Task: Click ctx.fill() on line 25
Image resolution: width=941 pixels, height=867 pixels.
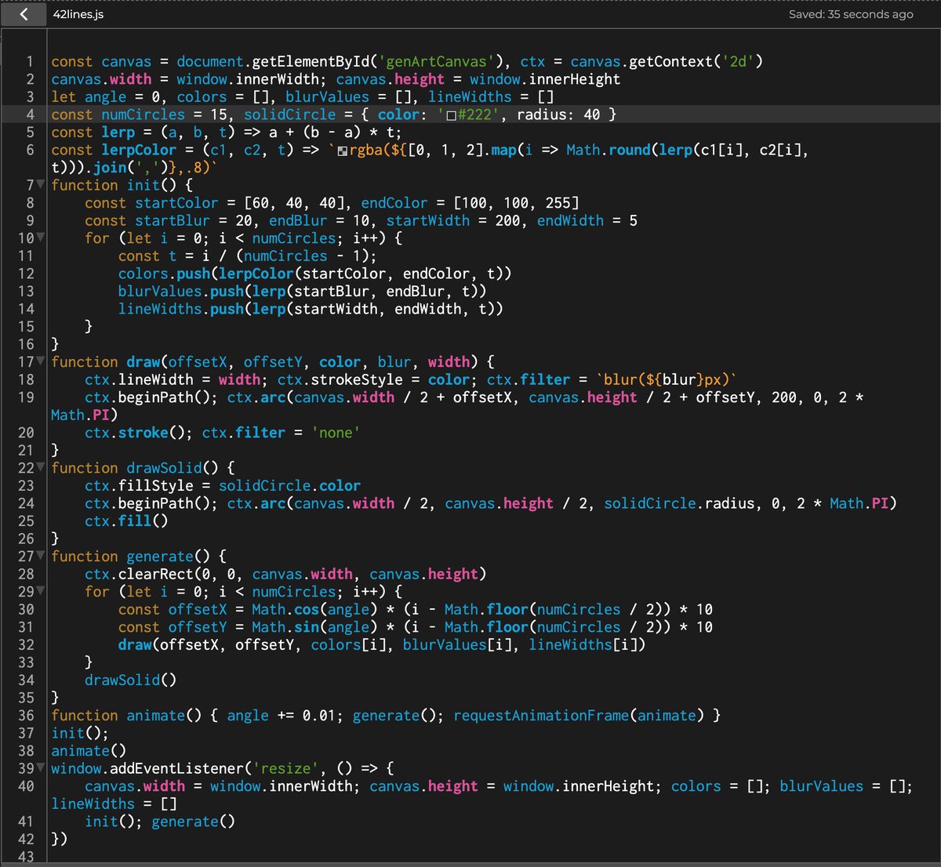Action: click(x=126, y=521)
